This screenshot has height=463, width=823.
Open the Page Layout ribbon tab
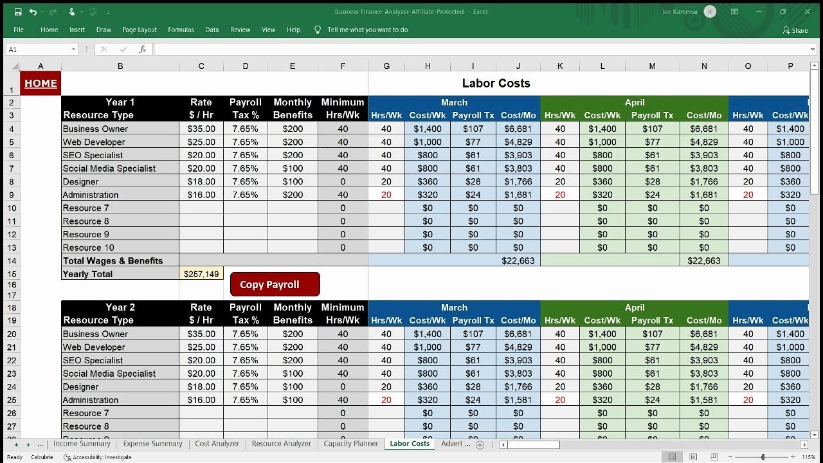coord(140,30)
